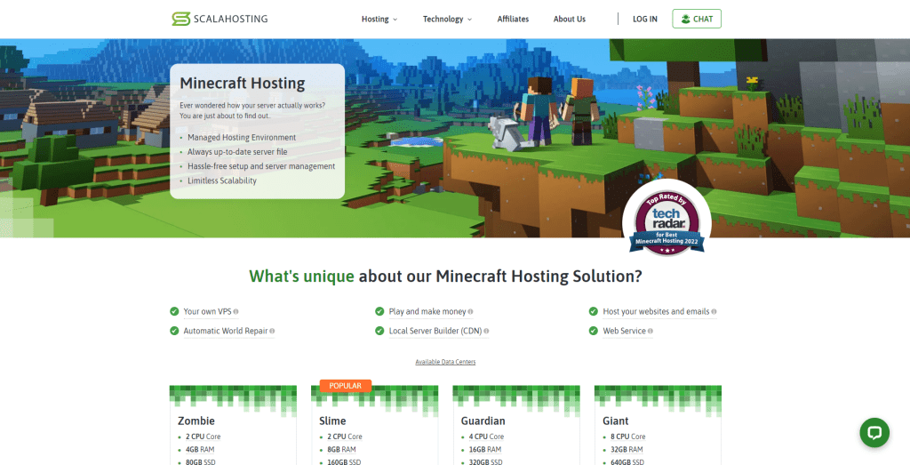Click info icon beside Local Server Builder (CDN)
Viewport: 910px width, 465px height.
click(486, 332)
